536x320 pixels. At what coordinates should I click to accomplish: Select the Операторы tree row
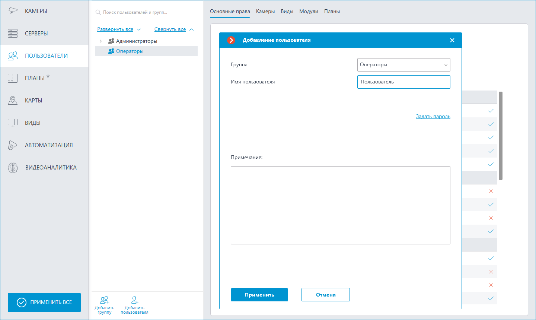[x=146, y=51]
